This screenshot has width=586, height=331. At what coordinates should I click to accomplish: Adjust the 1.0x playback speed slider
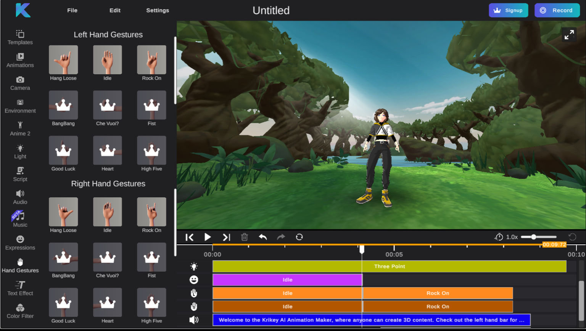pyautogui.click(x=534, y=237)
